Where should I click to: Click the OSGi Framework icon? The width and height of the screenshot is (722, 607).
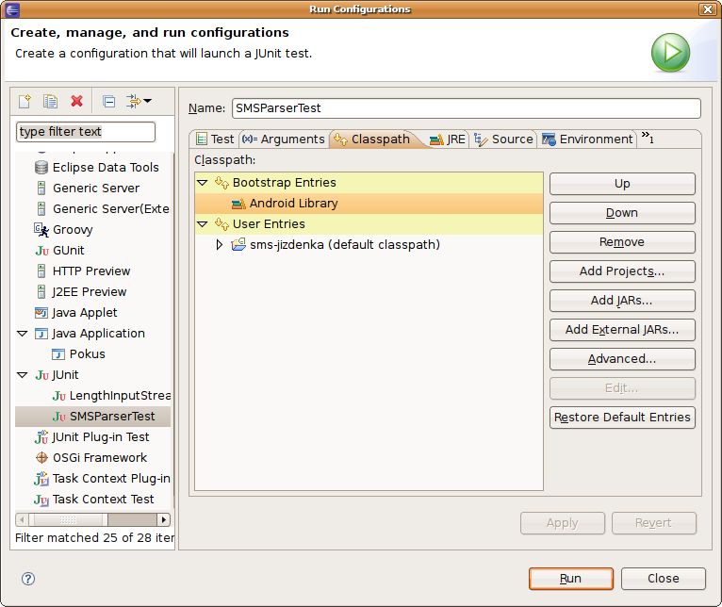(x=41, y=457)
